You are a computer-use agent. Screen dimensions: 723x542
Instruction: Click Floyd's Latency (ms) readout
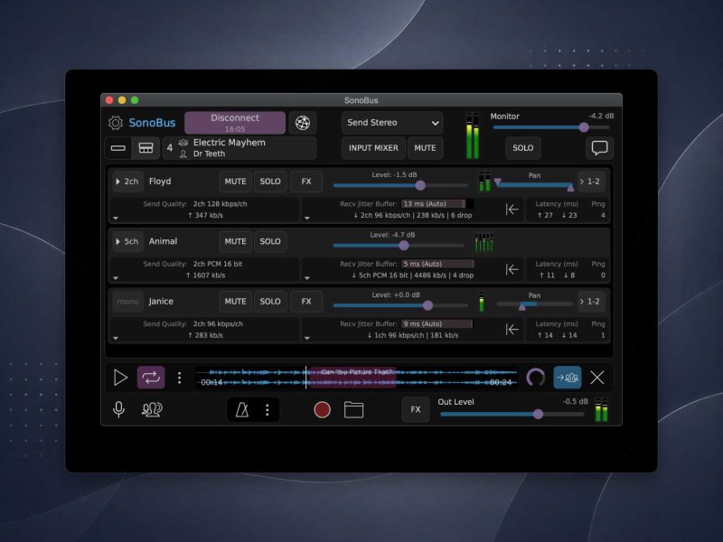557,210
